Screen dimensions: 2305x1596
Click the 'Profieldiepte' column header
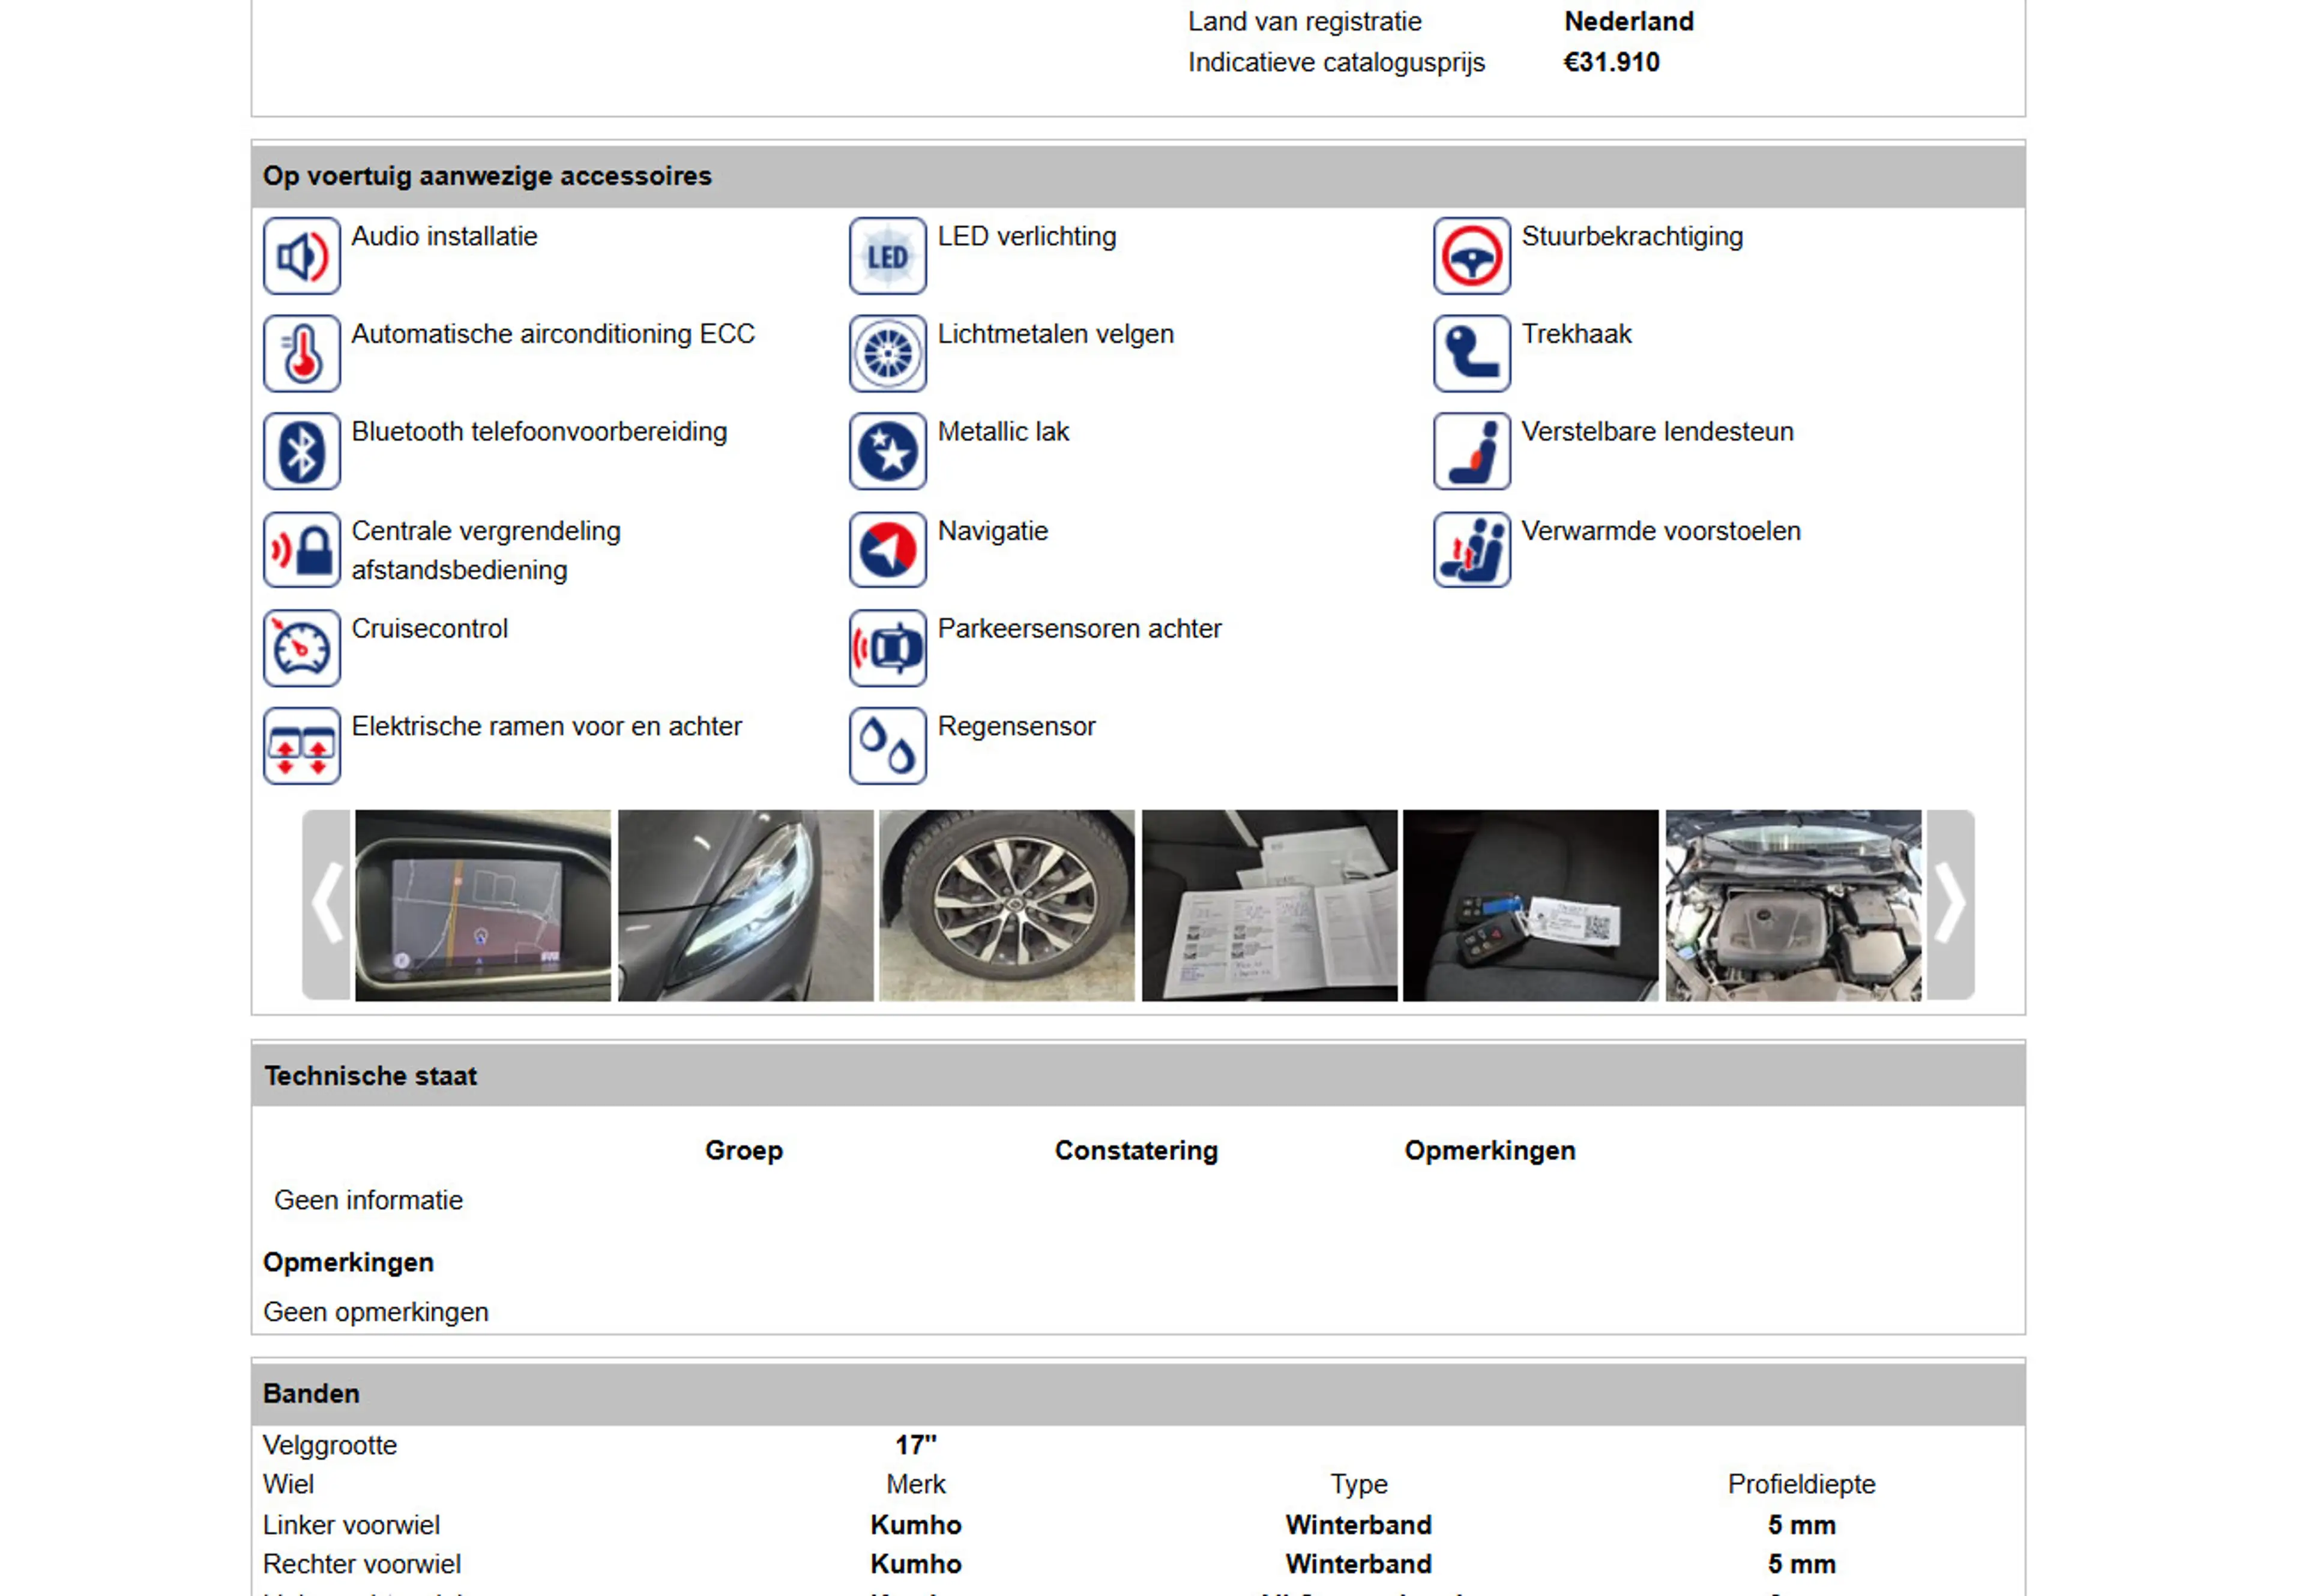point(1801,1484)
